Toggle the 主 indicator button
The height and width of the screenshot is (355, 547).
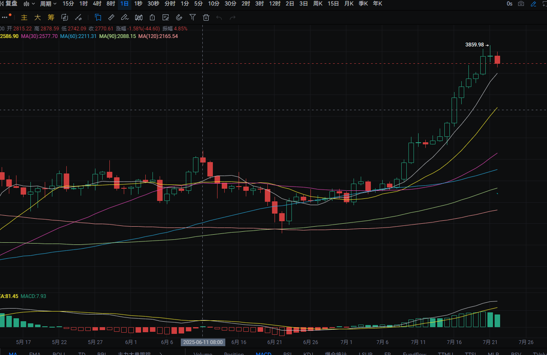pos(24,17)
